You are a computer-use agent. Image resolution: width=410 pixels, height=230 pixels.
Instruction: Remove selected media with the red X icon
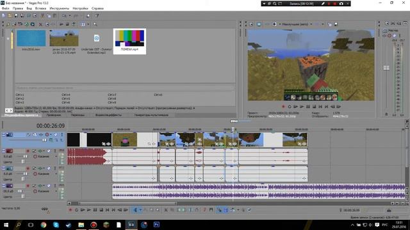coord(40,24)
